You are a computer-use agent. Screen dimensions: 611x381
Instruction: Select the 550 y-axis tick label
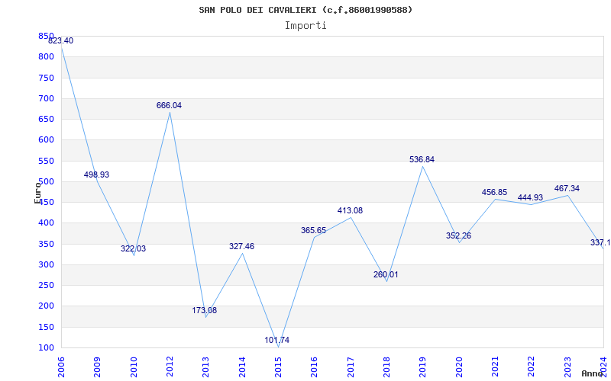(46, 161)
